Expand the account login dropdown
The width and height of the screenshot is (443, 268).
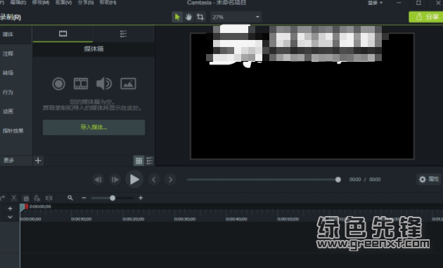[375, 3]
